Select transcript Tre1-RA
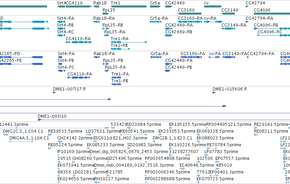This screenshot has height=184, width=290. [x=128, y=42]
